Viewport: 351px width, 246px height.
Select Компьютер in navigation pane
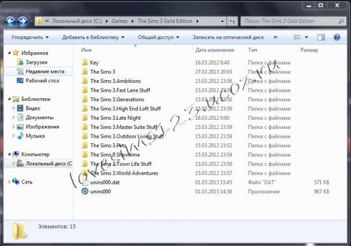click(35, 154)
